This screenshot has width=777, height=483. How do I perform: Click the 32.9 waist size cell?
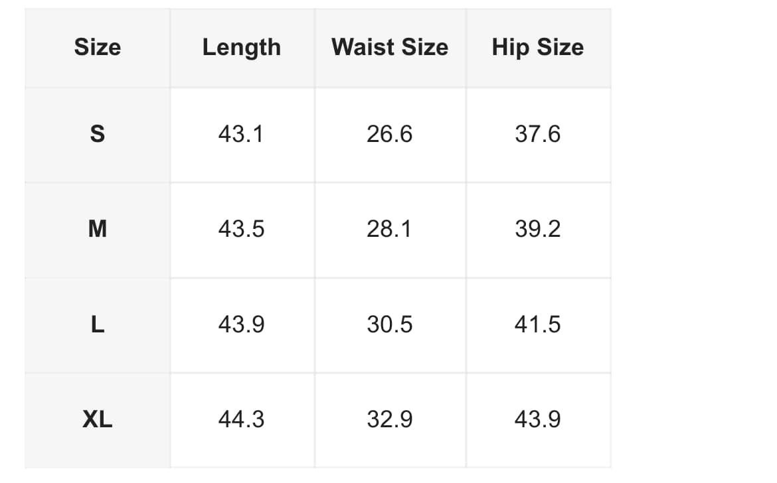(389, 420)
